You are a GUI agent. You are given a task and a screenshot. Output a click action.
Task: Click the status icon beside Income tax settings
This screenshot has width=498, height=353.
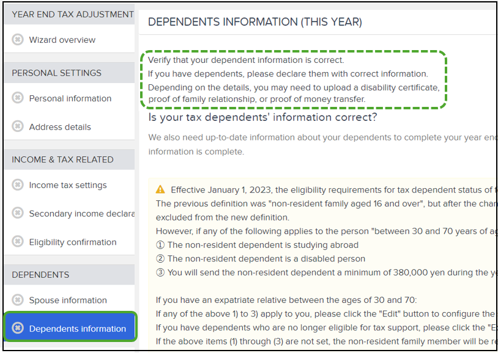click(x=18, y=184)
